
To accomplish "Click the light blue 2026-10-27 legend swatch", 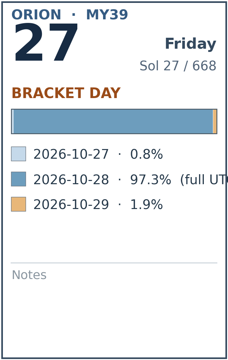I will click(19, 154).
